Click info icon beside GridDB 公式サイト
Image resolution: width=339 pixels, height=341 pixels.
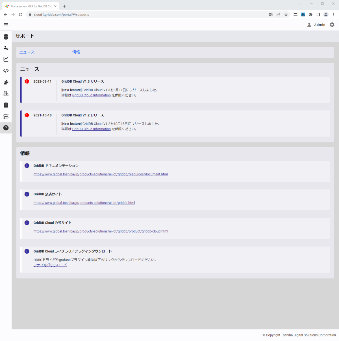point(27,194)
